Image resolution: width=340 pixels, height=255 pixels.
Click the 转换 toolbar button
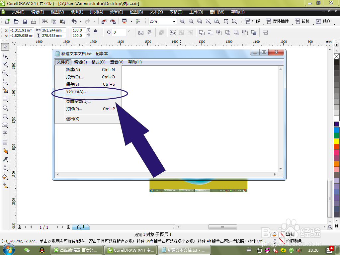(302, 21)
